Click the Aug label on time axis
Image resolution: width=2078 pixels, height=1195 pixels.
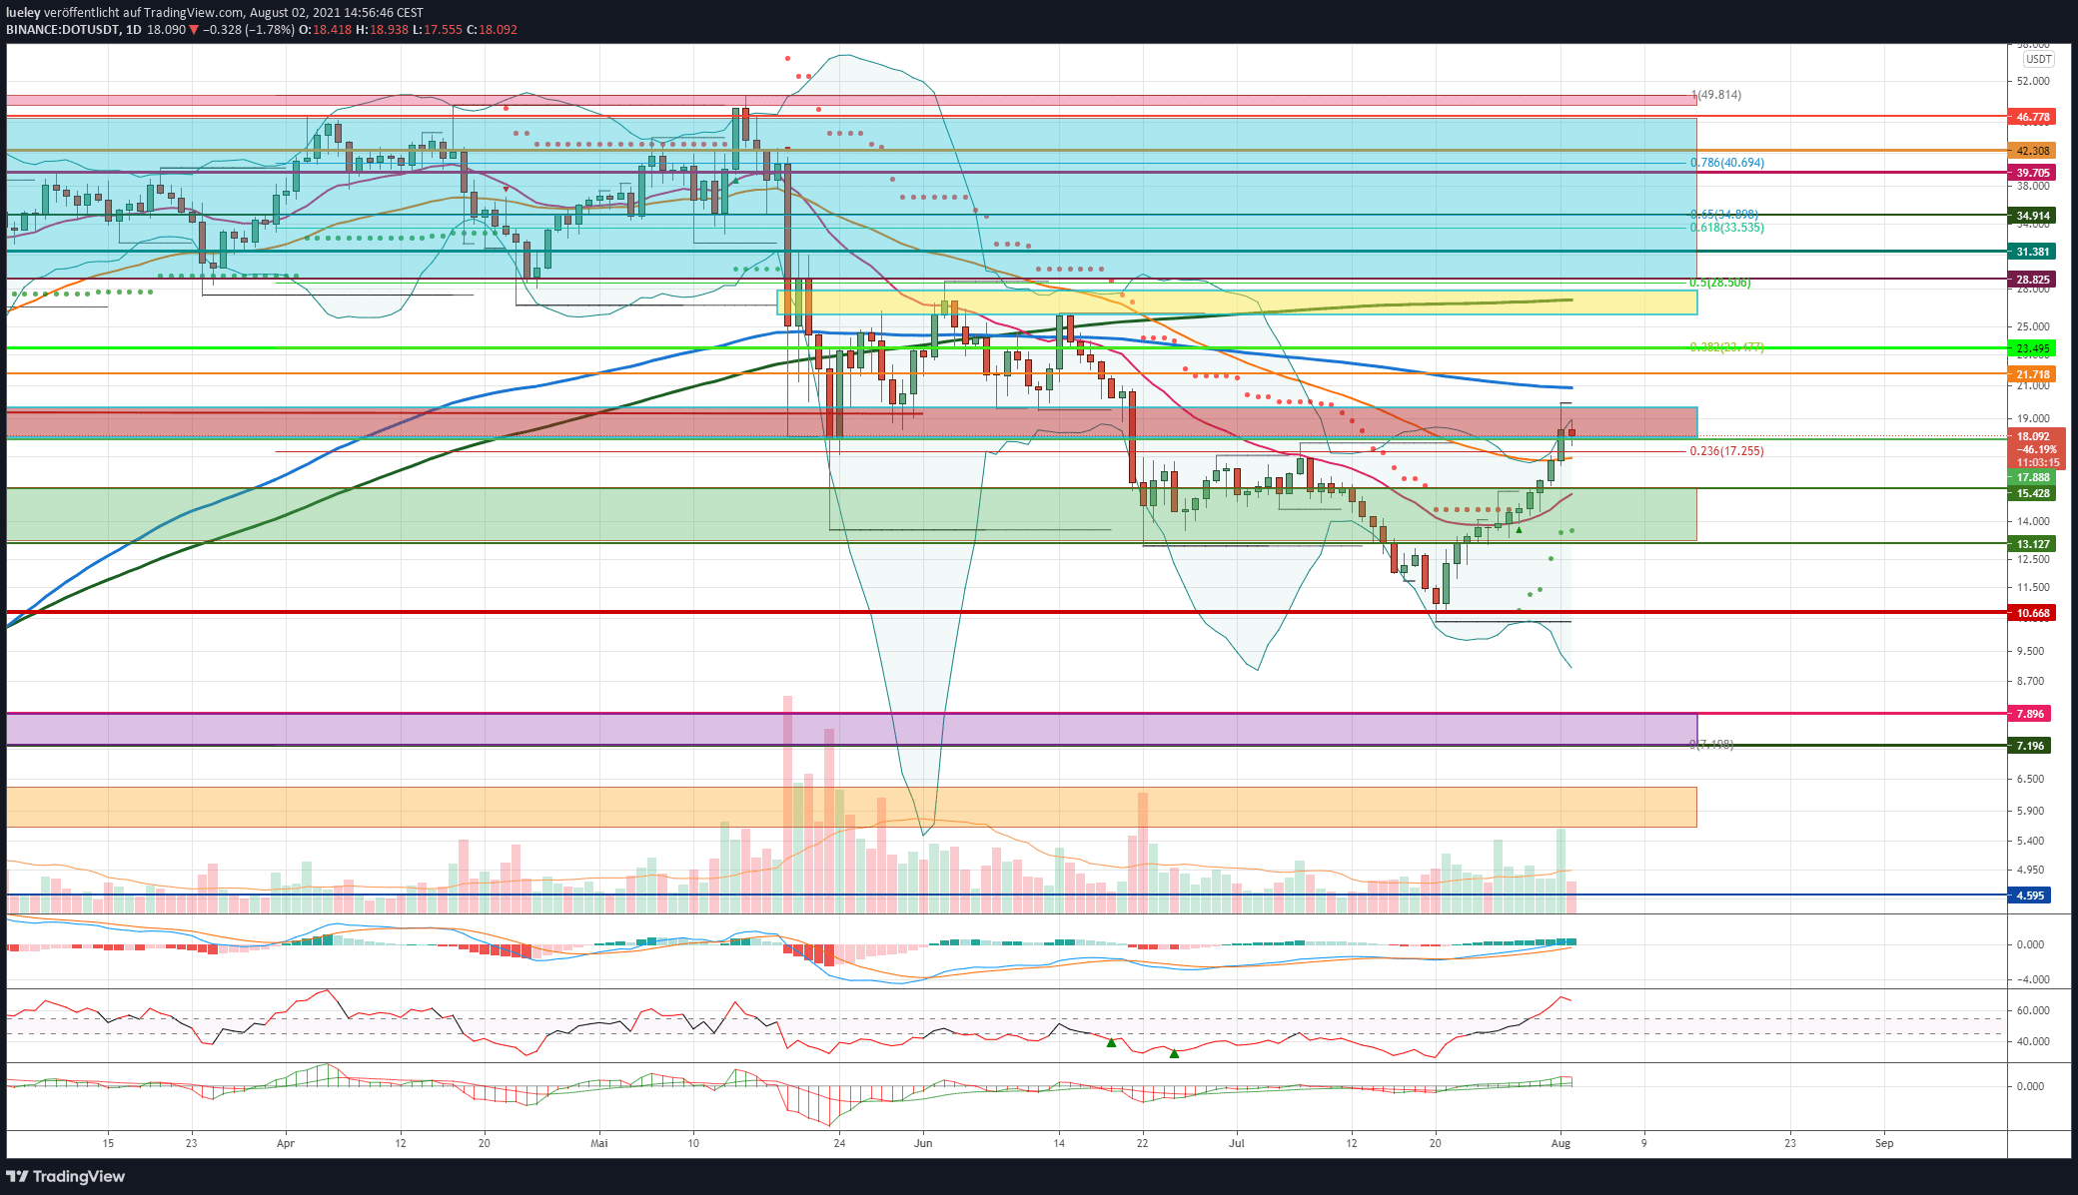(x=1561, y=1143)
